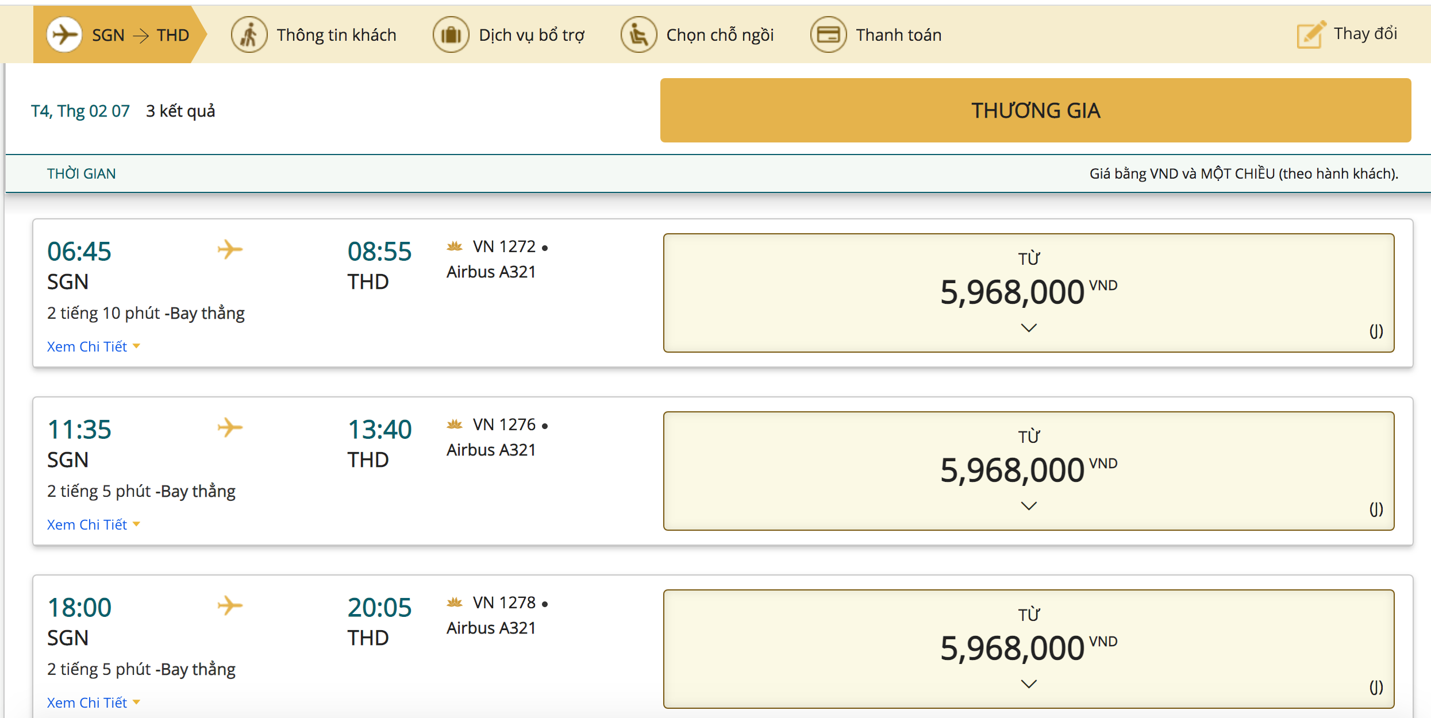Viewport: 1431px width, 718px height.
Task: Click the (J) class code on VN 1272 fare
Action: pyautogui.click(x=1376, y=331)
